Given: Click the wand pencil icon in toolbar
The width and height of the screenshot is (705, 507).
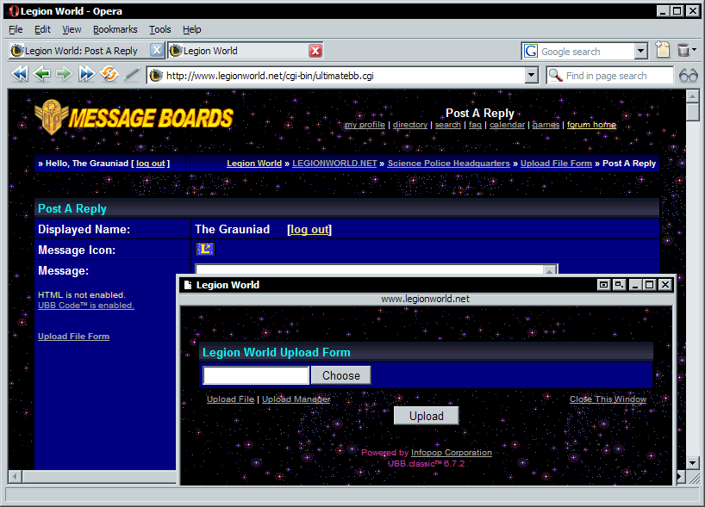Looking at the screenshot, I should (132, 74).
